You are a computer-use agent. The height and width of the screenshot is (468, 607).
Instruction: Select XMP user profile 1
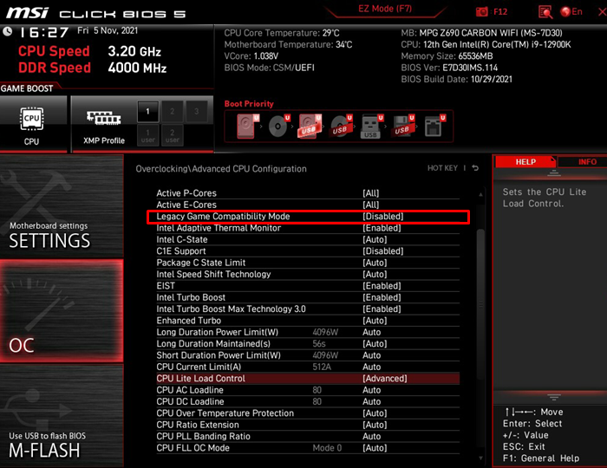coord(147,135)
